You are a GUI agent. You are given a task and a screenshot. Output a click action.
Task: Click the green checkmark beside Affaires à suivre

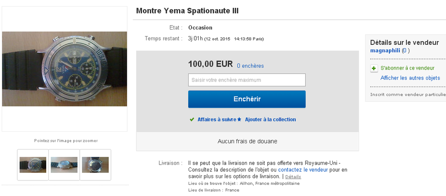point(192,120)
